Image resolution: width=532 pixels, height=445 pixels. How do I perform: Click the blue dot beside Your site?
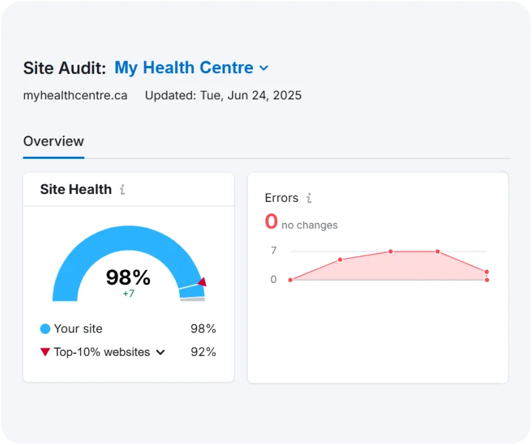point(45,329)
